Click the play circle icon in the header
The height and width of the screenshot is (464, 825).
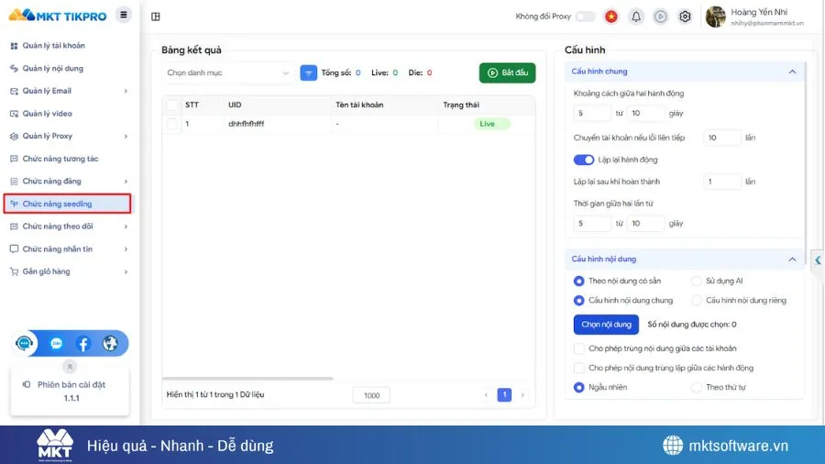[660, 17]
